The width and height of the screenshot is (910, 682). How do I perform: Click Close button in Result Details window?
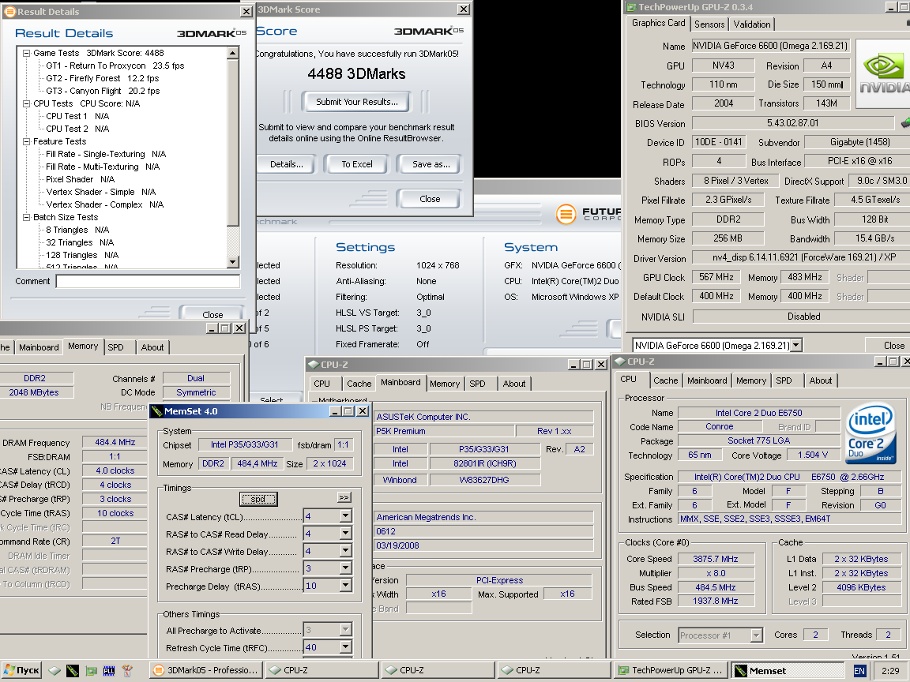pyautogui.click(x=212, y=313)
